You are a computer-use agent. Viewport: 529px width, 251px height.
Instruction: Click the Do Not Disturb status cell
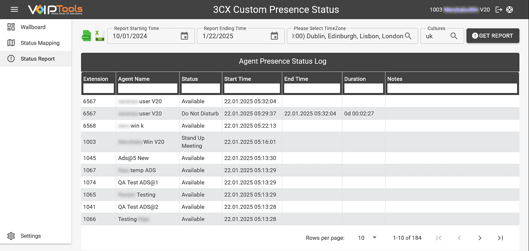[200, 113]
